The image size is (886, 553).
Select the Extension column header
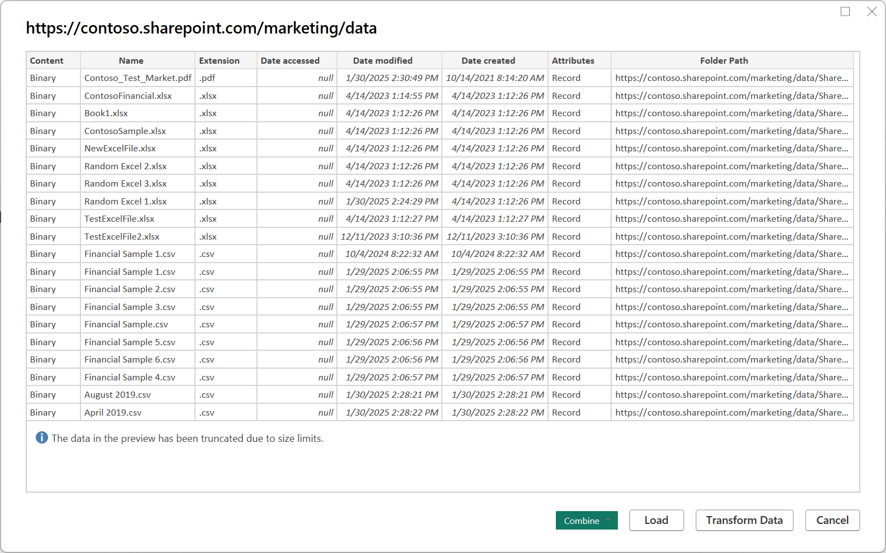pos(226,60)
